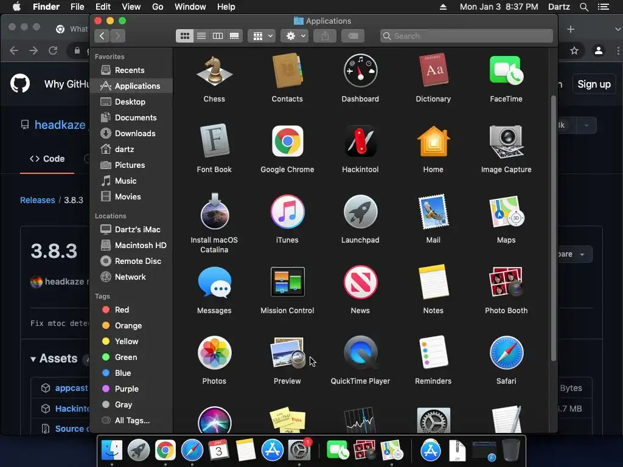Select Photo Booth in the Applications window
Screen dimensions: 623x467
point(506,282)
